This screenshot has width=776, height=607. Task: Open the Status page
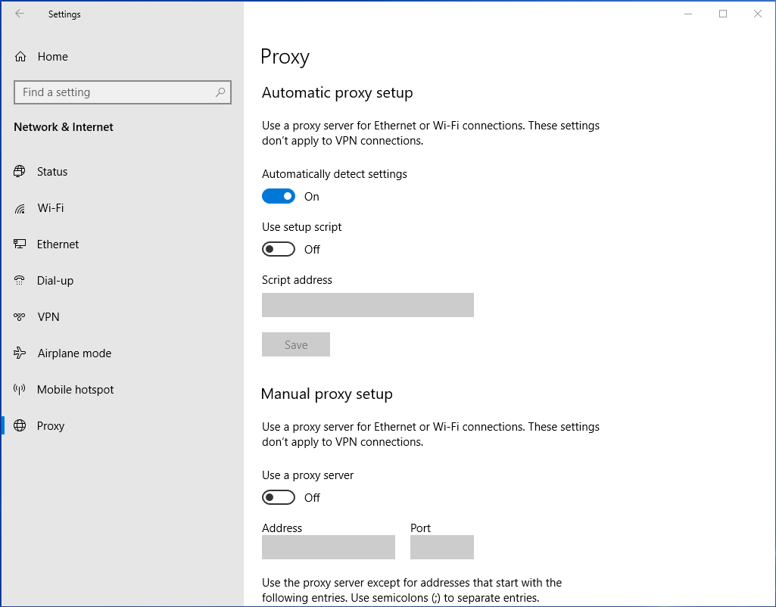click(123, 172)
